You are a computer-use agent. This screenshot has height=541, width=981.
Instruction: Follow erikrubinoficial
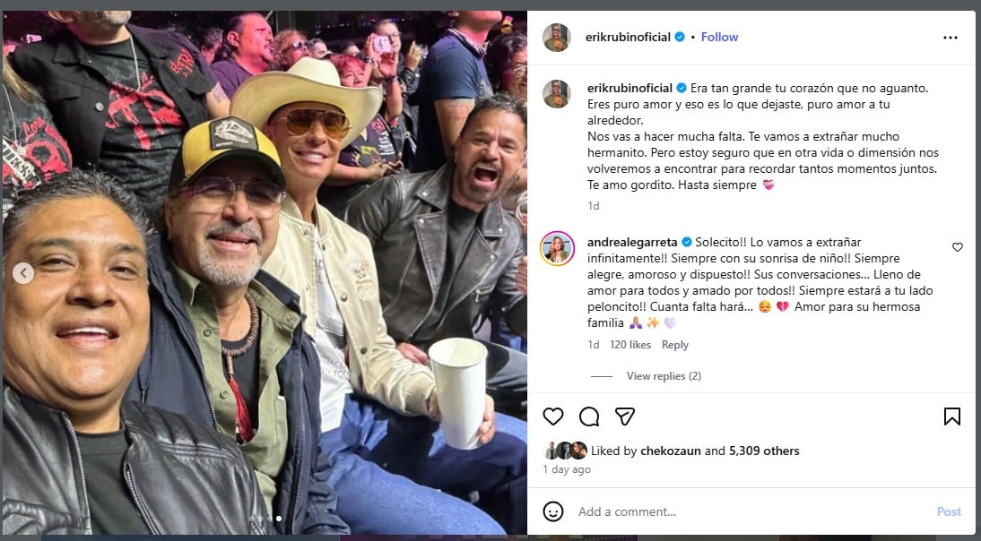pyautogui.click(x=719, y=37)
